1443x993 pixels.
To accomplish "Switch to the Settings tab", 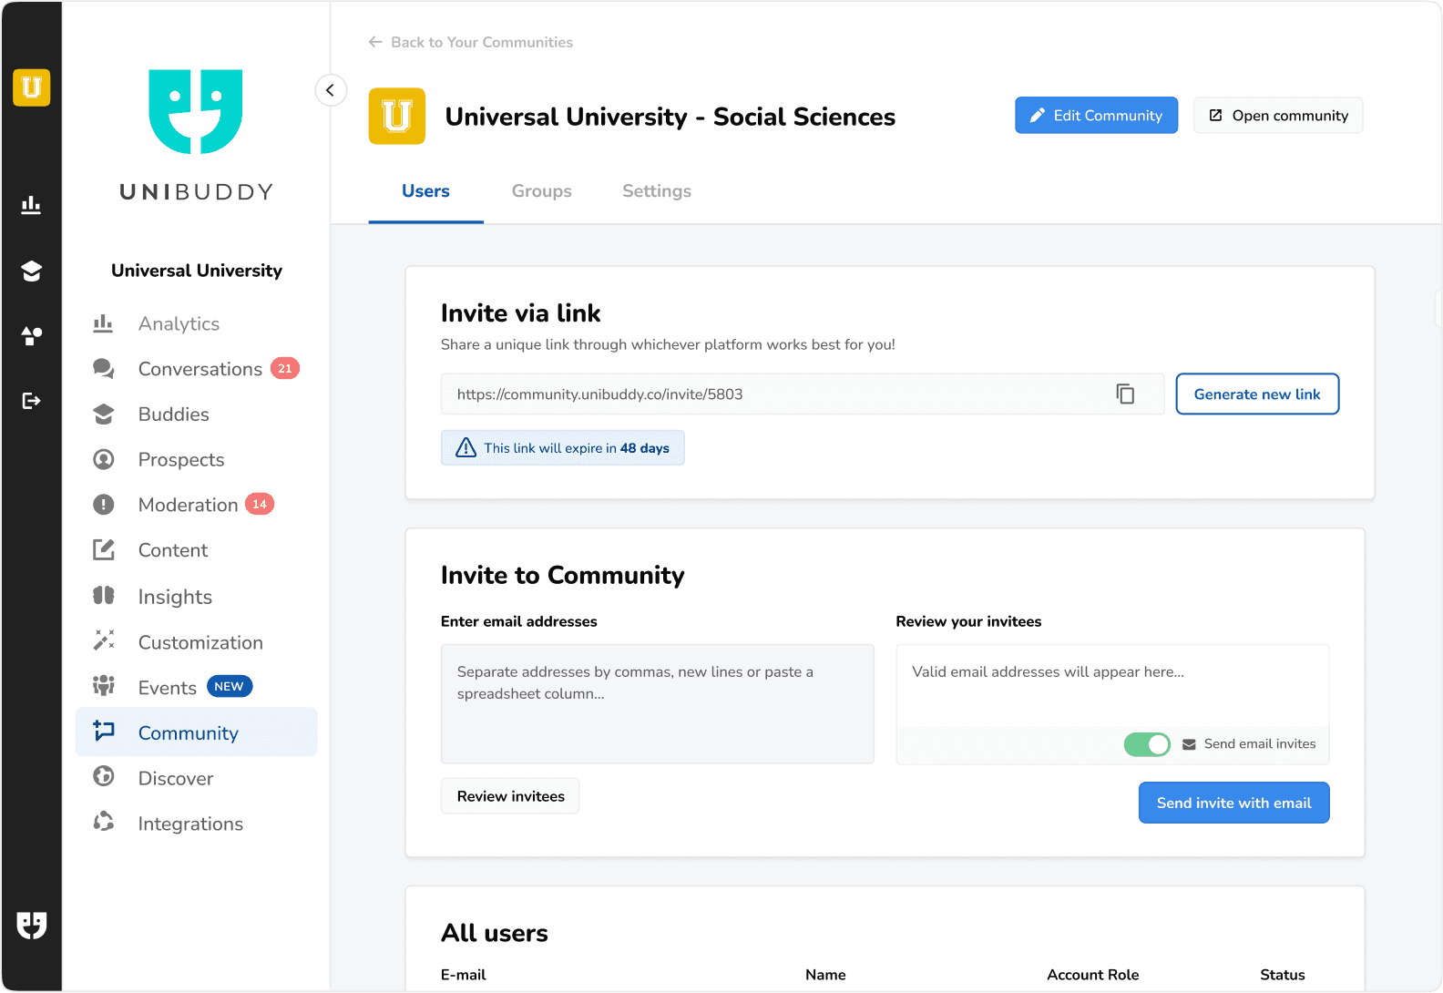I will click(x=657, y=191).
